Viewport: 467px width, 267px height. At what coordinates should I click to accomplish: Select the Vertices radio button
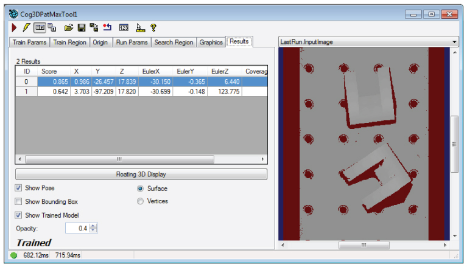tap(141, 201)
